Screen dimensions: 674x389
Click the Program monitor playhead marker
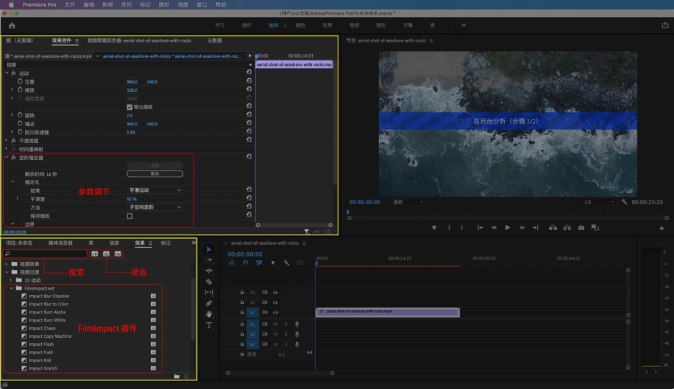point(348,212)
